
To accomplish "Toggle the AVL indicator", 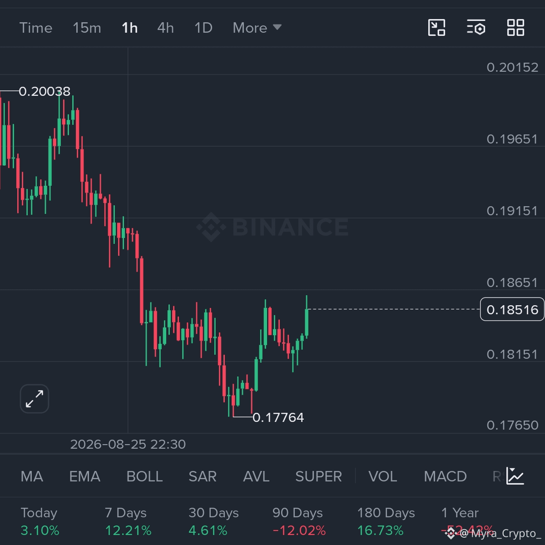I will [256, 476].
